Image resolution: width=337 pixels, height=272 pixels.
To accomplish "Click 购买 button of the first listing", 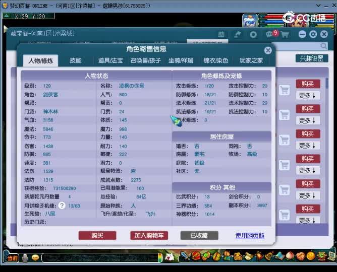I will [308, 84].
